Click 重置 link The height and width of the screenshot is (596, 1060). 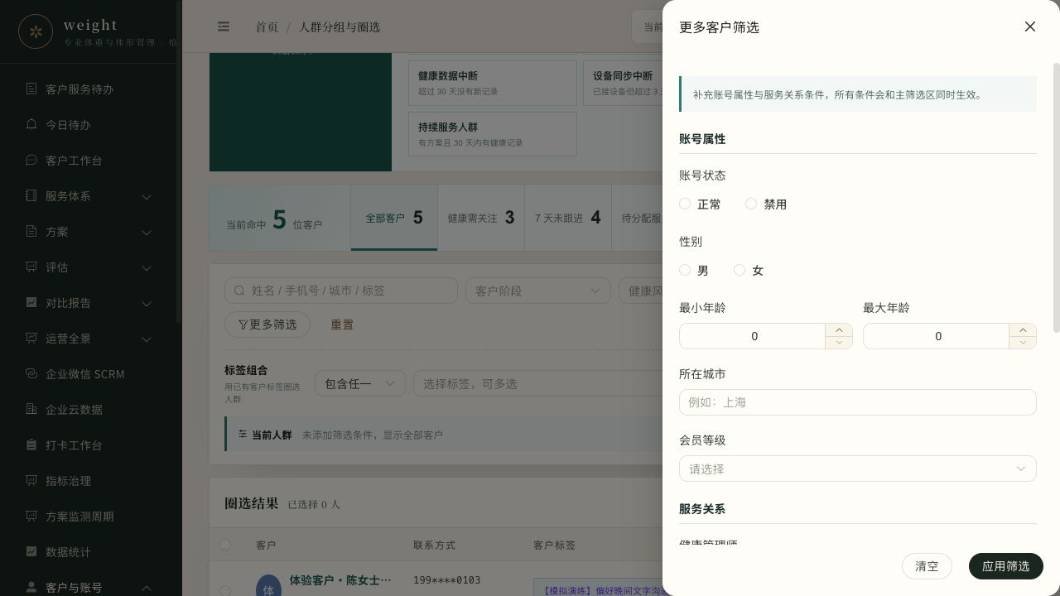(342, 324)
